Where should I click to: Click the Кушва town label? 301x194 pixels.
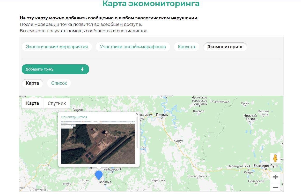click(x=245, y=103)
